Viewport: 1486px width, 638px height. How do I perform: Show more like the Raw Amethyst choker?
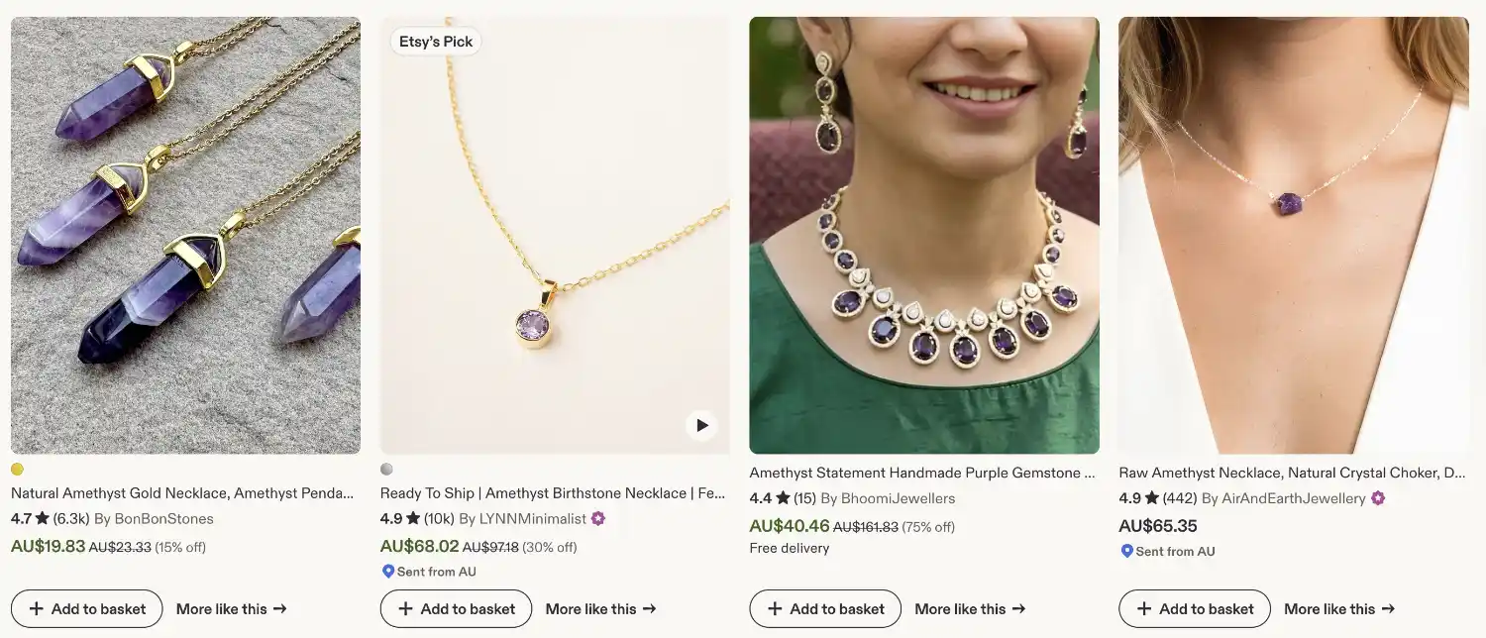(x=1339, y=609)
